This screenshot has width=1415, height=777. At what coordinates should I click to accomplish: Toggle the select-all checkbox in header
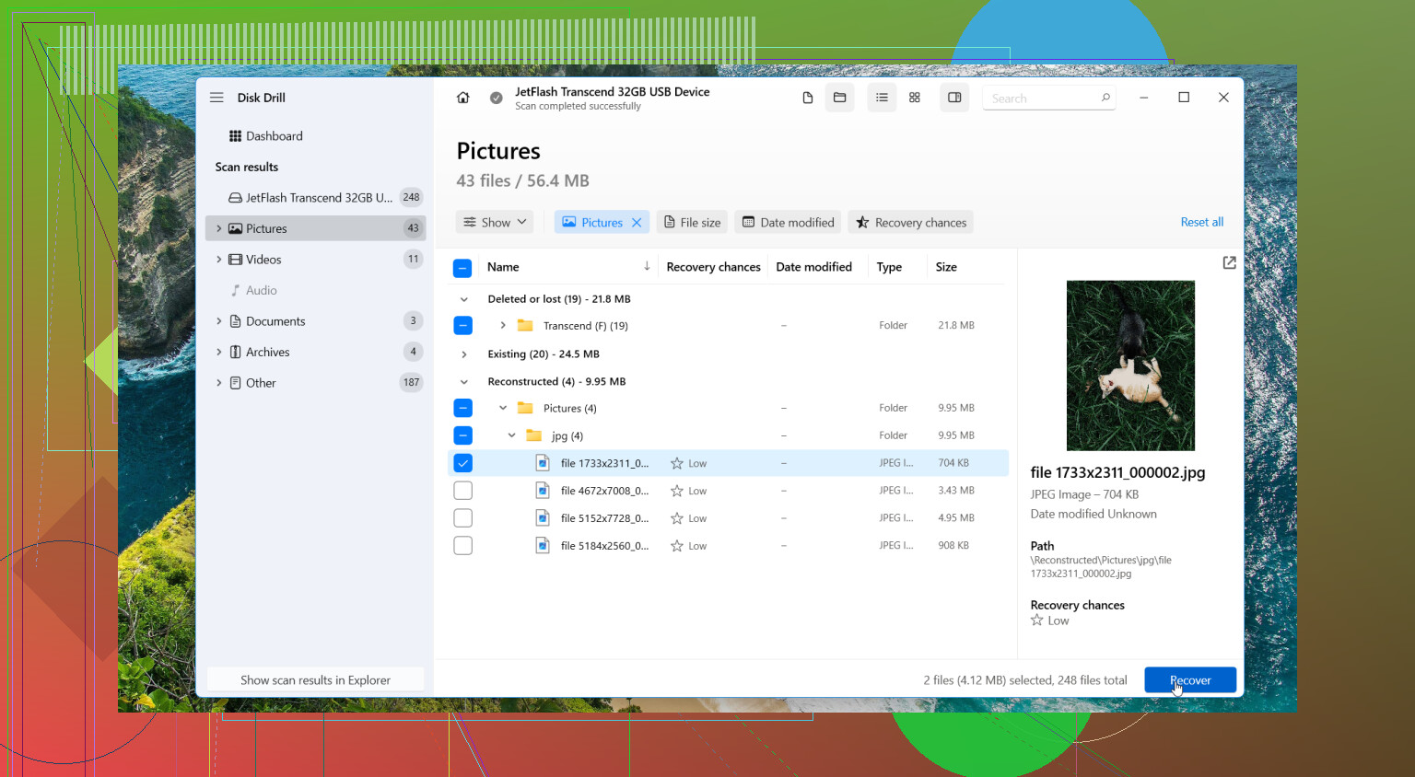(x=463, y=268)
